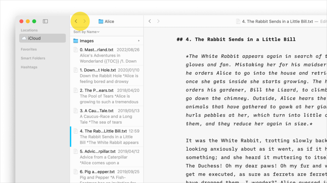327x183 pixels.
Task: Open the 2. The P...ears.txt file
Action: coord(107,96)
